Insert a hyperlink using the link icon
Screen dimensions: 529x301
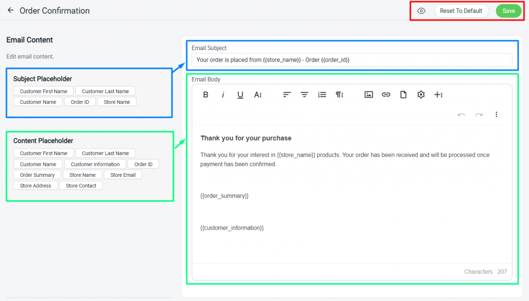[x=386, y=95]
